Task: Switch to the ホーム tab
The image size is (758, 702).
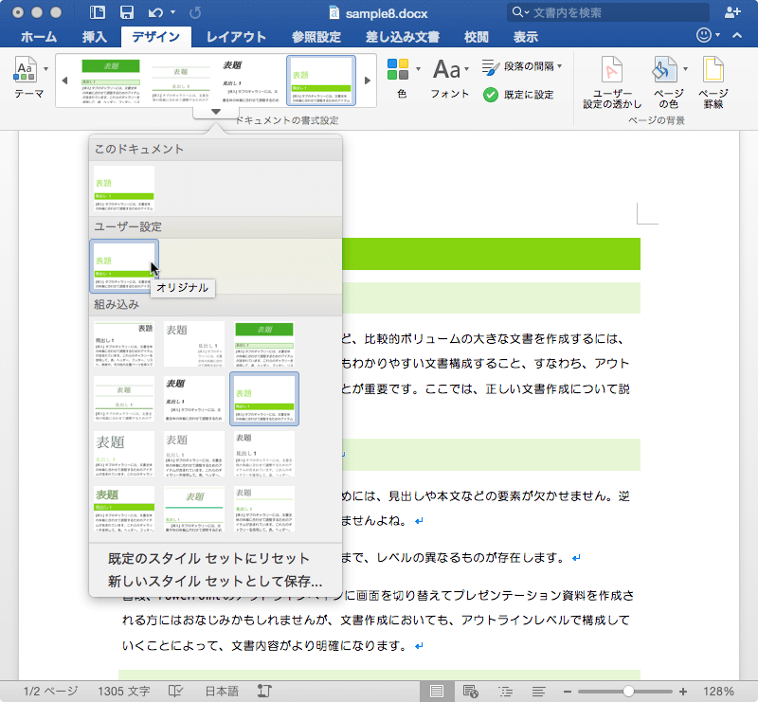Action: [39, 37]
